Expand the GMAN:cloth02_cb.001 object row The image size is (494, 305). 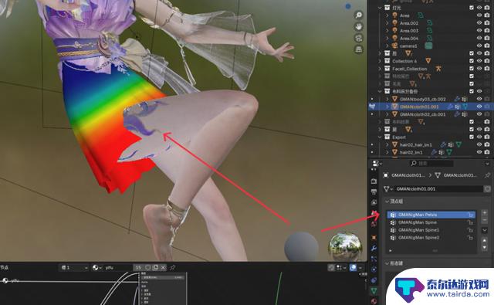(387, 114)
